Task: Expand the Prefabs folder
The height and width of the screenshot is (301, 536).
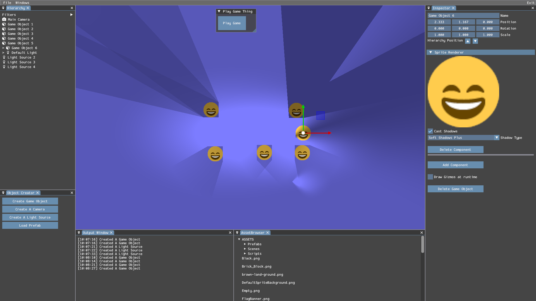Action: pos(245,244)
